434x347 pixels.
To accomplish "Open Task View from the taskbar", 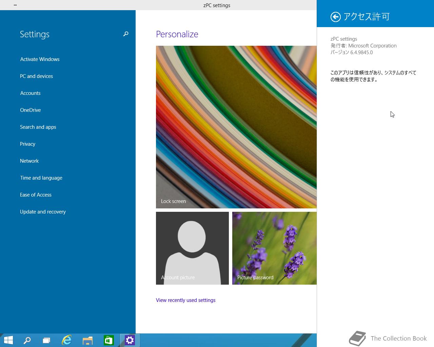I will pos(46,340).
